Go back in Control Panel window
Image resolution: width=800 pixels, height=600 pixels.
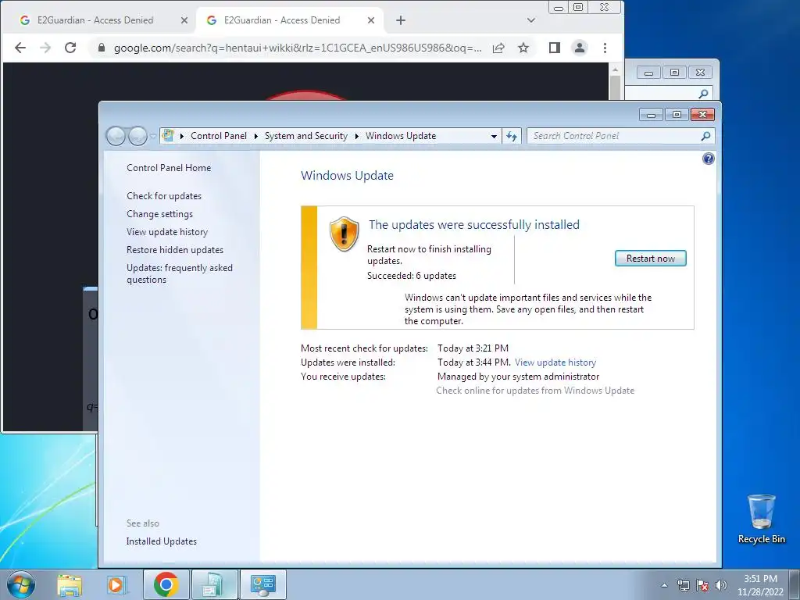pos(116,136)
